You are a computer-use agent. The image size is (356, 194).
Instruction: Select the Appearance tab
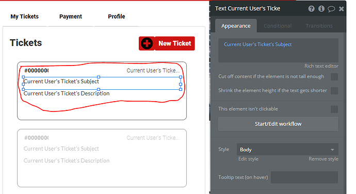[x=236, y=26]
